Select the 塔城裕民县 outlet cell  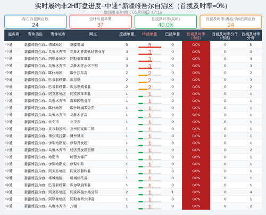(79, 178)
